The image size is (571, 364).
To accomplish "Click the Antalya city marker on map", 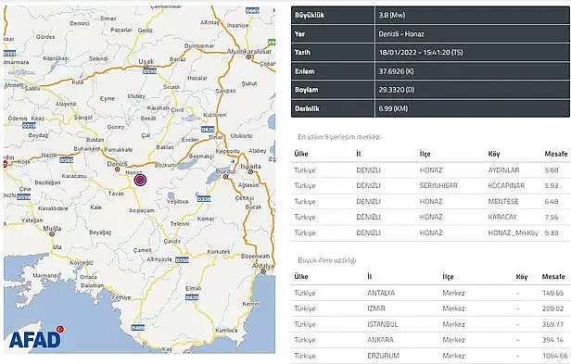I will pyautogui.click(x=263, y=271).
